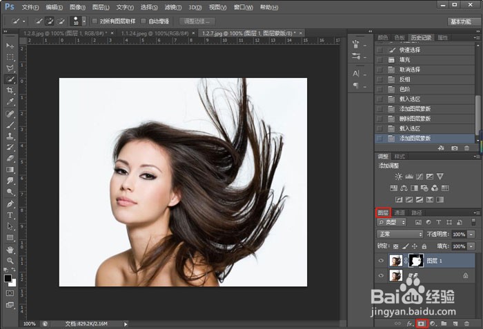Image resolution: width=483 pixels, height=329 pixels.
Task: Switch to 样式 styles tab
Action: click(x=400, y=157)
